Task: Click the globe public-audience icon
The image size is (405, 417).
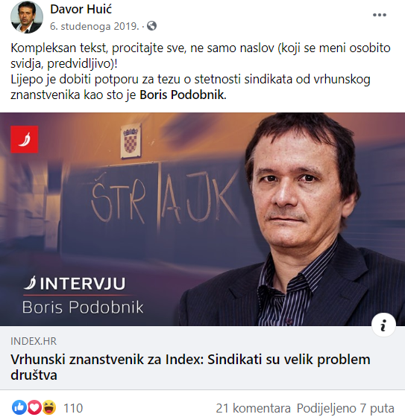Action: click(x=151, y=26)
